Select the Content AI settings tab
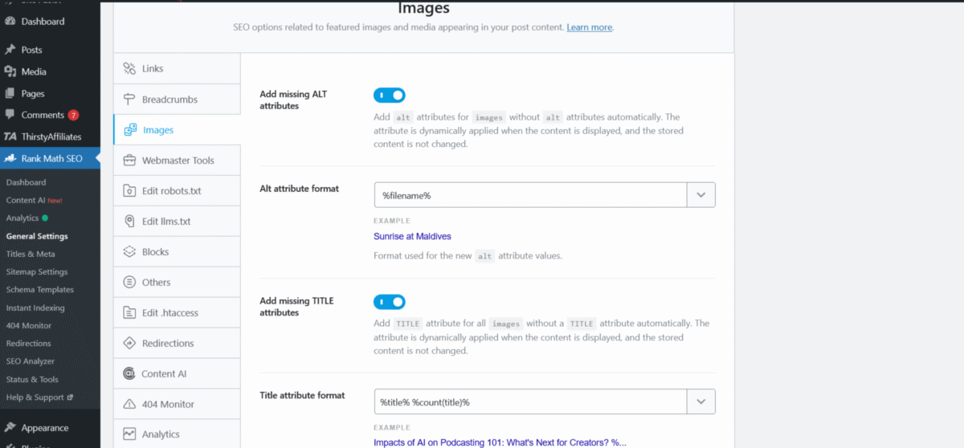Screen dimensions: 964x448 point(163,374)
